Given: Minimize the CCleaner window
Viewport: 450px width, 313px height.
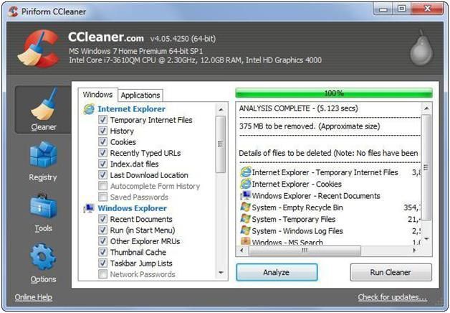Looking at the screenshot, I should click(383, 9).
